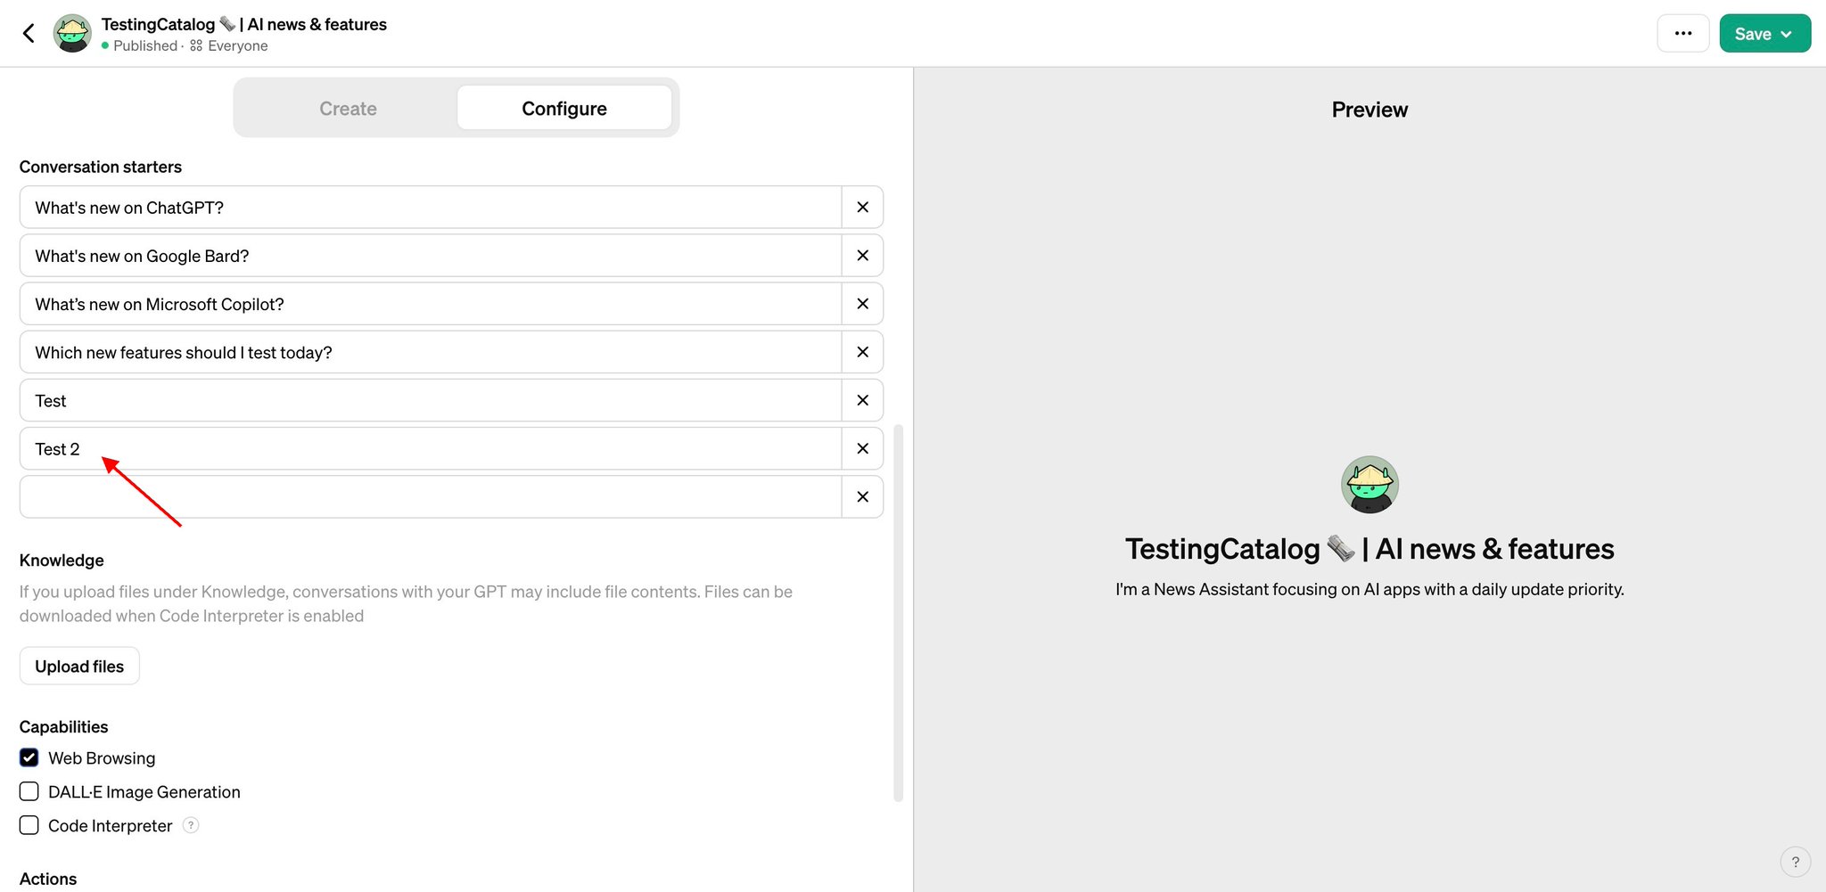Click the TestingCatalog avatar in header
This screenshot has width=1826, height=892.
coord(72,34)
